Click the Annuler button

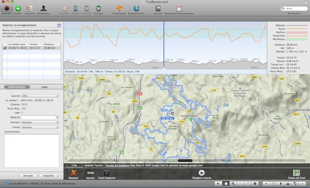pos(28,176)
